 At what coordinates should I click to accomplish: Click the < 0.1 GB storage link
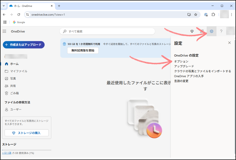coord(7,153)
